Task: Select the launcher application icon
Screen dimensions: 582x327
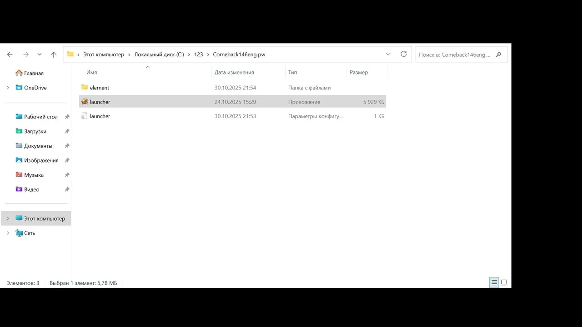Action: coord(84,102)
